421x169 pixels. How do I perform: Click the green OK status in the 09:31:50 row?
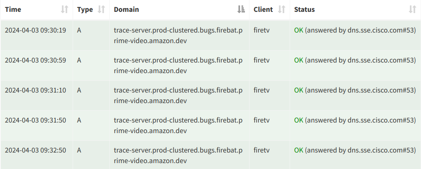(299, 120)
